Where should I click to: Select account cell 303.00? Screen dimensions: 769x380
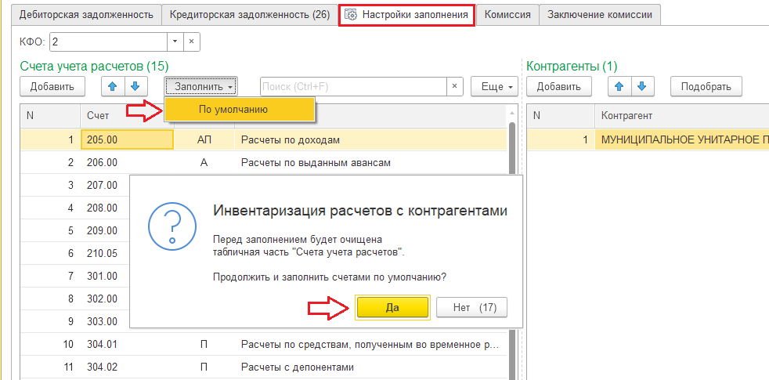point(106,321)
